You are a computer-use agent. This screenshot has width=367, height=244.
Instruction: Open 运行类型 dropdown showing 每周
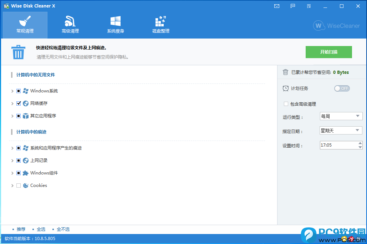coord(341,116)
